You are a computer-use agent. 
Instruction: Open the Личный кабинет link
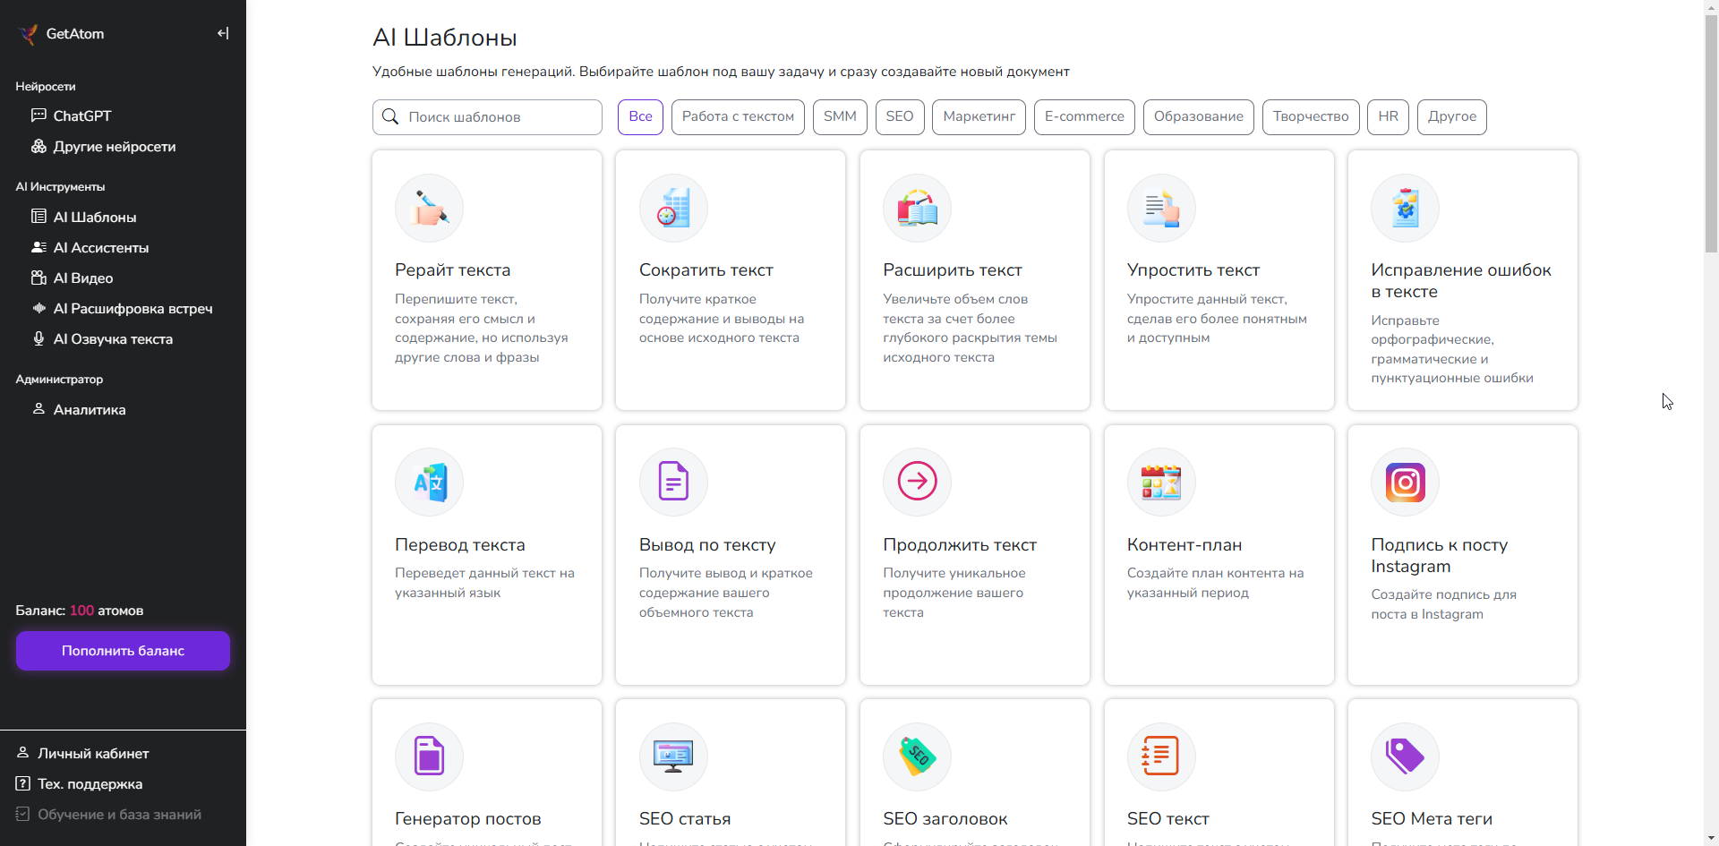click(93, 753)
